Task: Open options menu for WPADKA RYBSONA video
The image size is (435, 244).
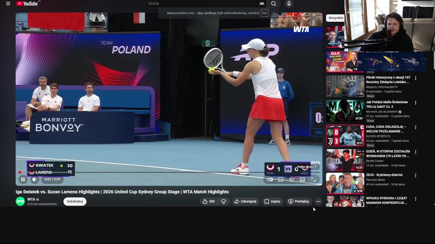Action: pyautogui.click(x=415, y=199)
